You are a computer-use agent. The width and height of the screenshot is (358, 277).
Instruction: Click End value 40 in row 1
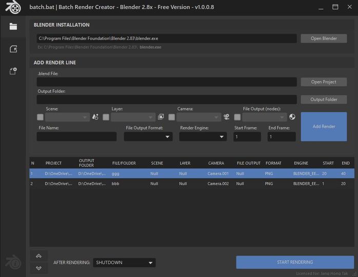343,173
